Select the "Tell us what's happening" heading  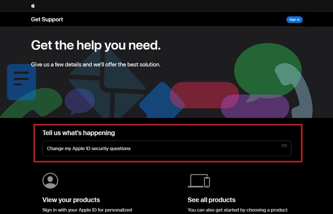click(79, 133)
